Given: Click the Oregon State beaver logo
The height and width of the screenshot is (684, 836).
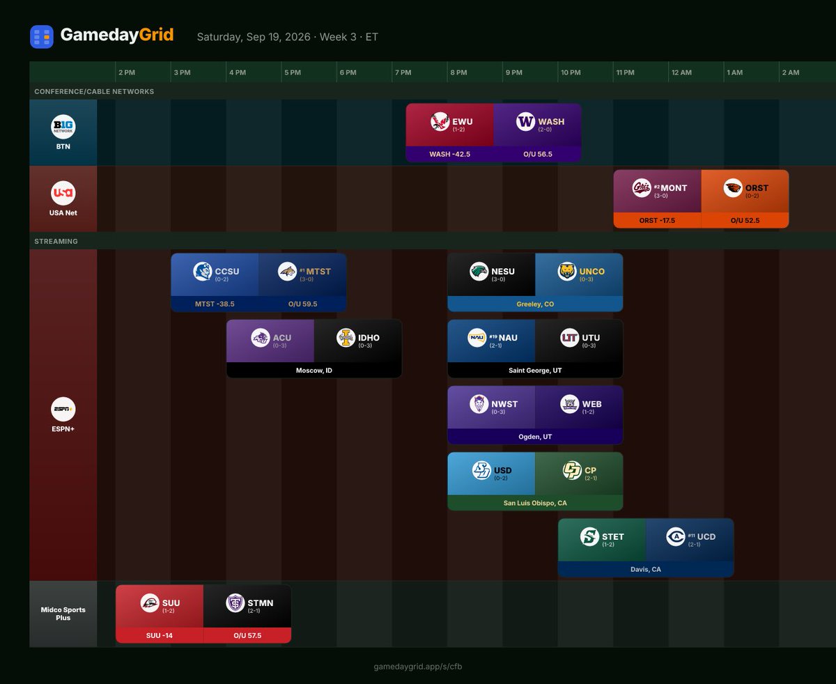Looking at the screenshot, I should coord(733,188).
